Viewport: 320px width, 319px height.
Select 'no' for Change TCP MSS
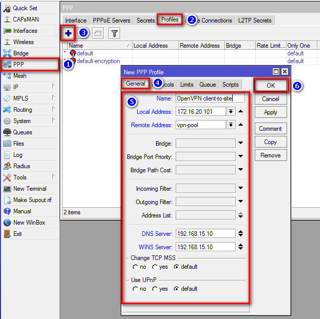coord(135,267)
